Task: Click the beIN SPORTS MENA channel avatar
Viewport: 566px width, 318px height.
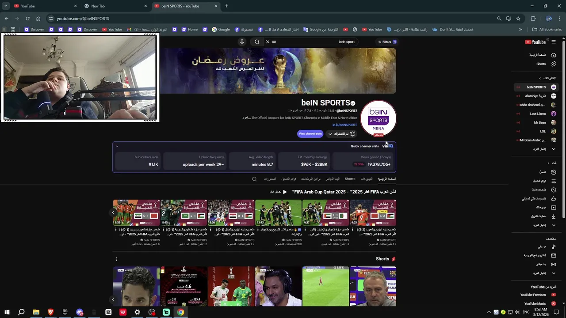Action: point(379,119)
